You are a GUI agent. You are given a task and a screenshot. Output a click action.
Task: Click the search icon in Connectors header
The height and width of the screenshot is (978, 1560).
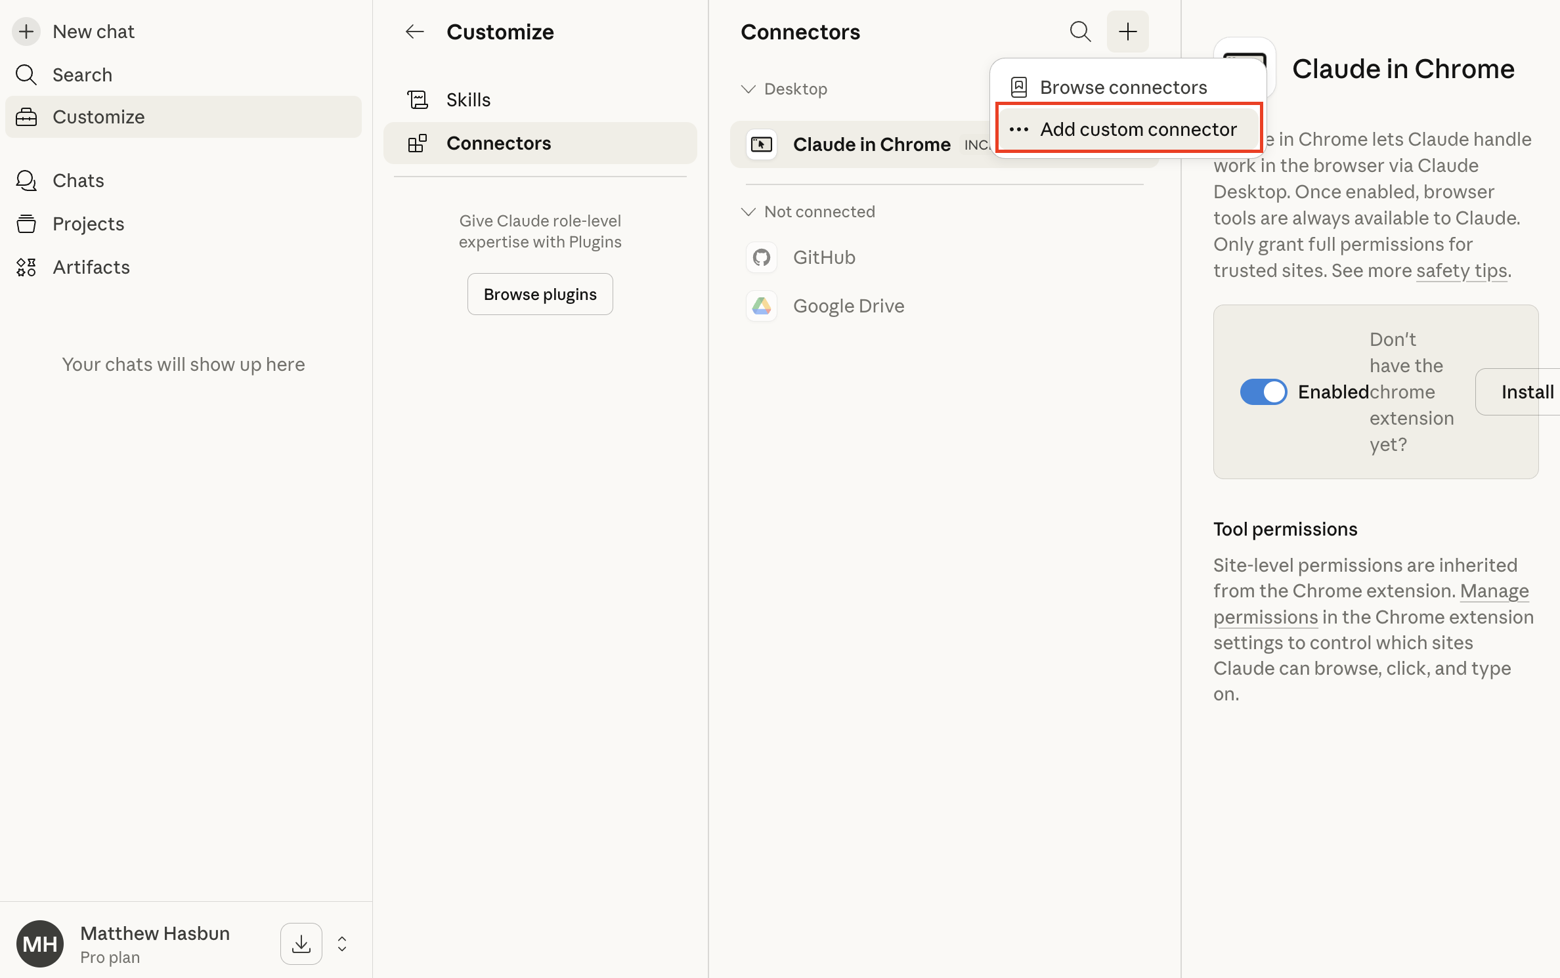pos(1080,32)
